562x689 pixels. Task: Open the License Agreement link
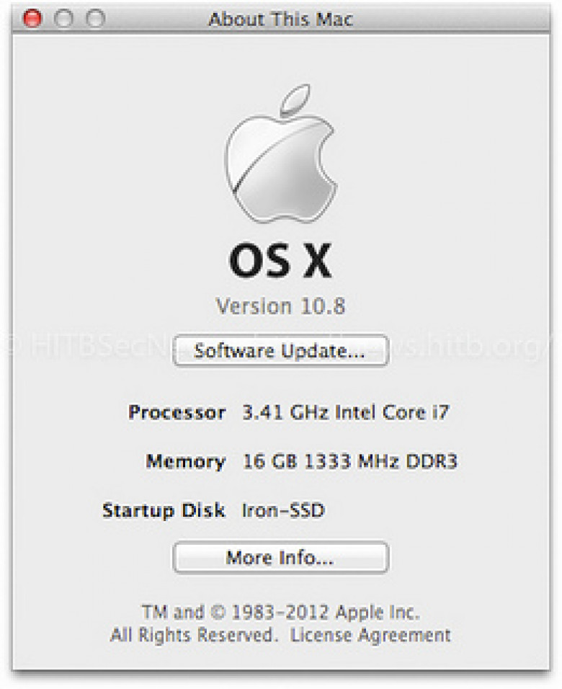pyautogui.click(x=370, y=636)
